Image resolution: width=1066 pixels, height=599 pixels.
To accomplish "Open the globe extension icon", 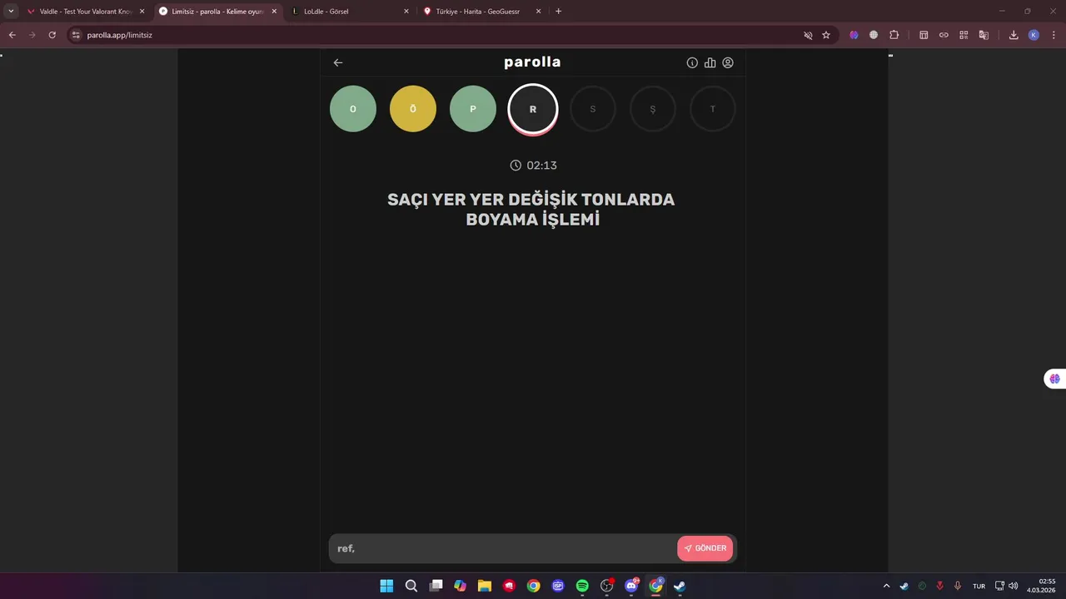I will [x=874, y=35].
